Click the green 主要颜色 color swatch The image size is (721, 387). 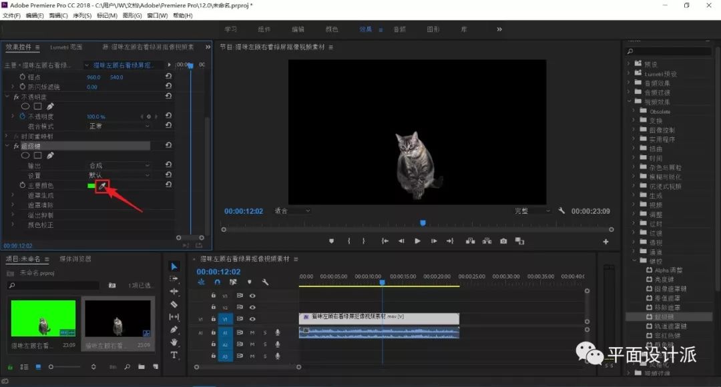(x=91, y=186)
